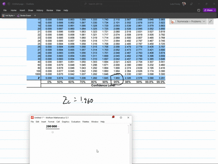Open the Ink Styles dropdown

(x=9, y=15)
